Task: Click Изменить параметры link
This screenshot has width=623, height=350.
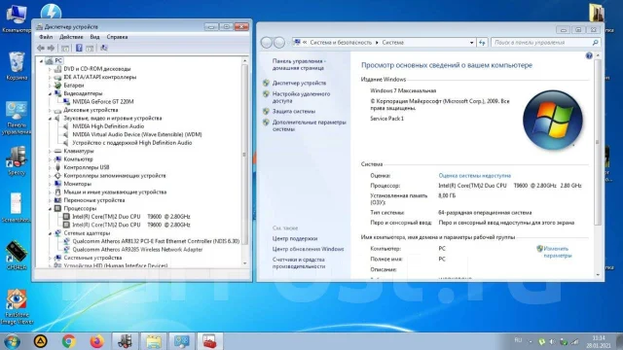Action: 557,252
